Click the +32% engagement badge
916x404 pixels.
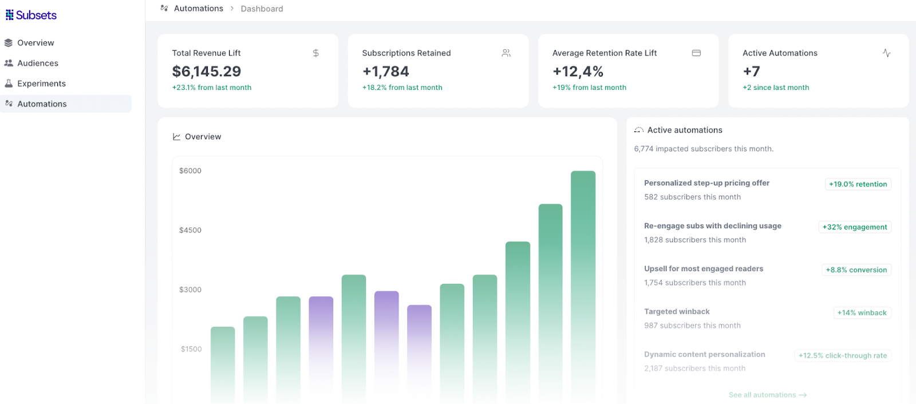855,227
